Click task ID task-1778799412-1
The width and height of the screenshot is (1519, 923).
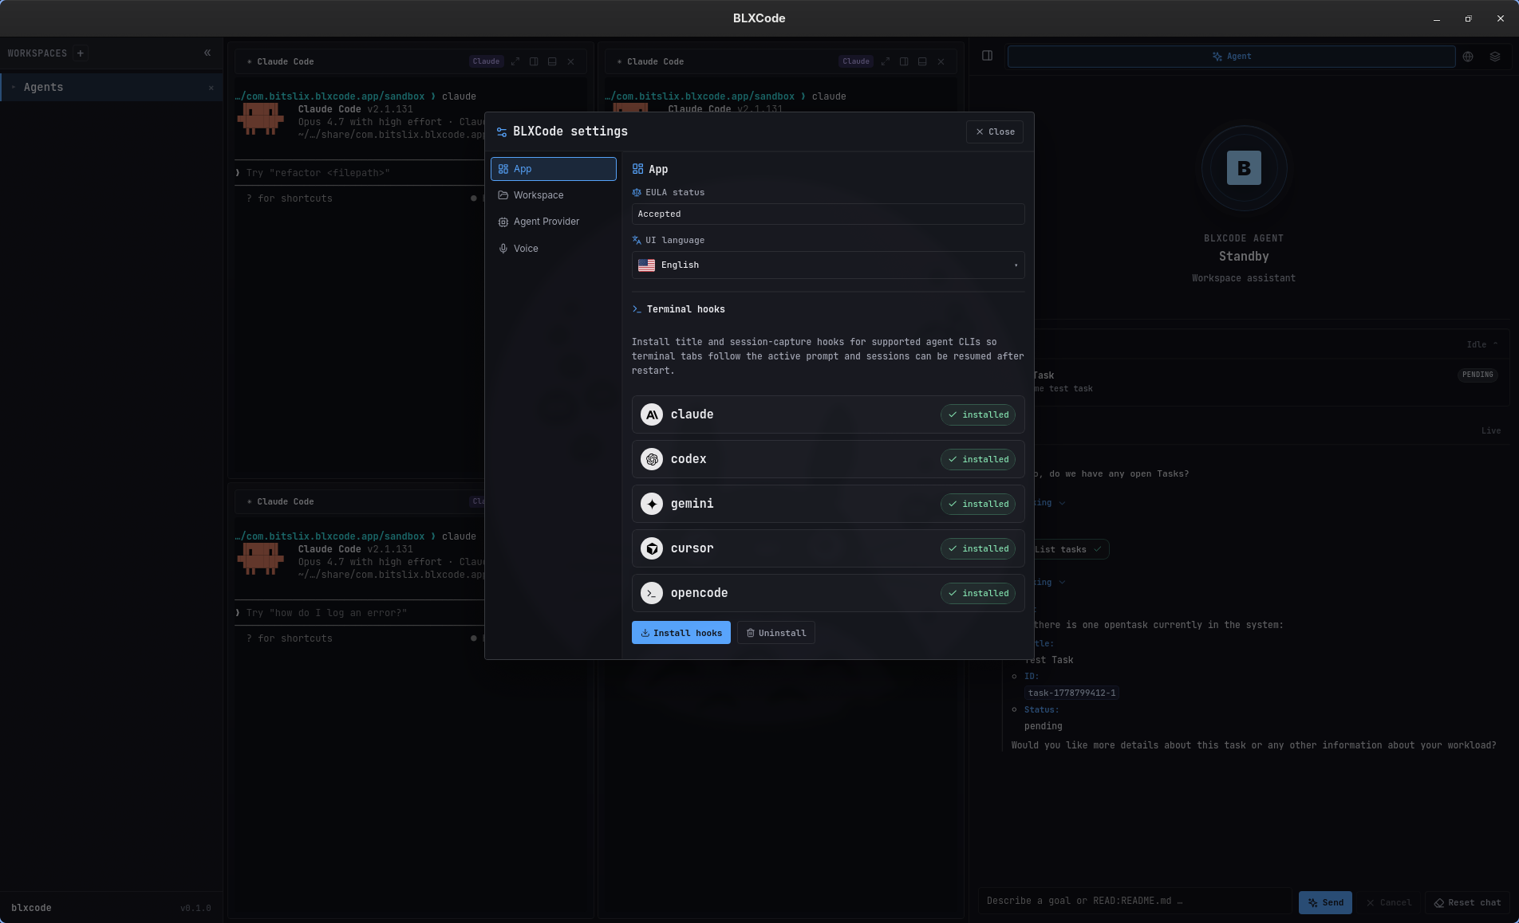[1071, 693]
